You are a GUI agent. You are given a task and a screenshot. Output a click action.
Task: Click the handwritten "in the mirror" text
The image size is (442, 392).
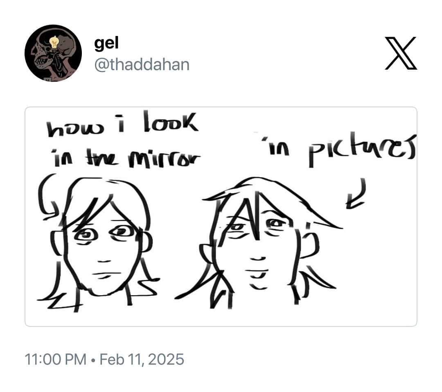click(x=125, y=159)
